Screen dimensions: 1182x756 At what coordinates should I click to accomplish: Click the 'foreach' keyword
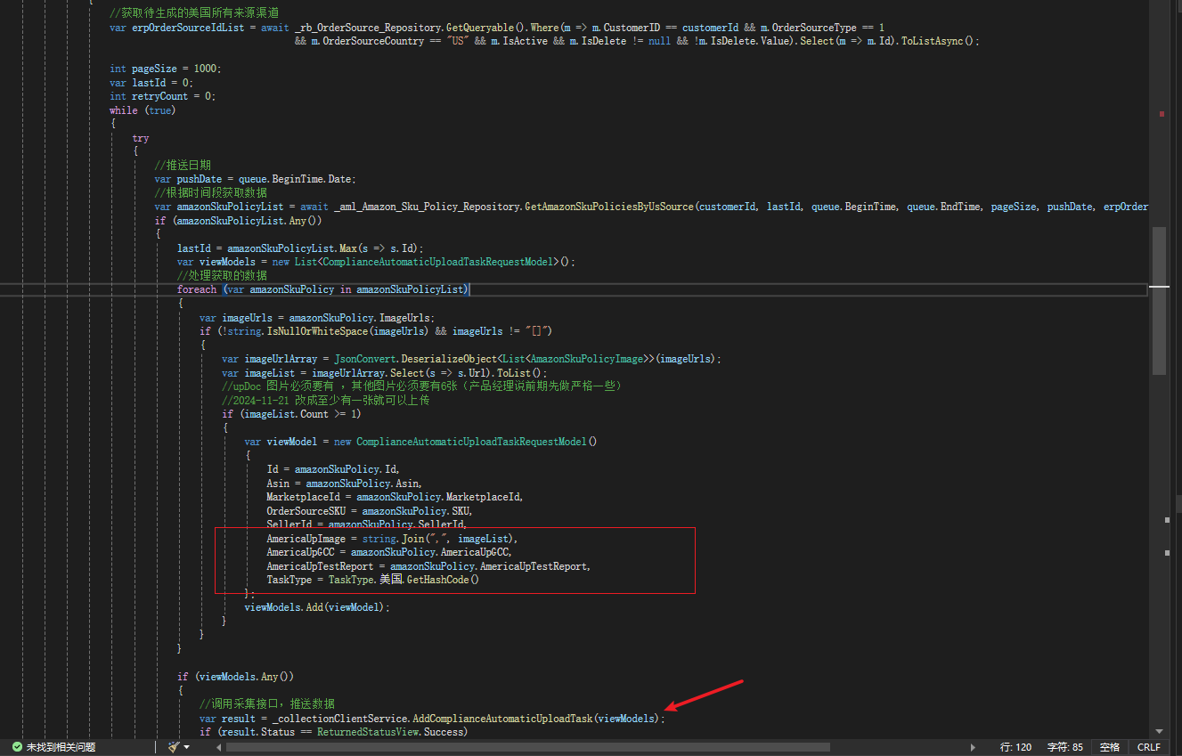pos(197,289)
